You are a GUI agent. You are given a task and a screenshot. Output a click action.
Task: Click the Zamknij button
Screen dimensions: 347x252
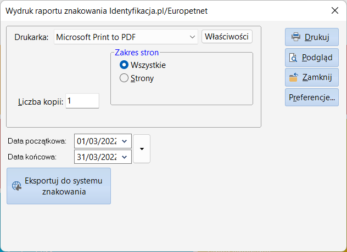[x=312, y=77]
